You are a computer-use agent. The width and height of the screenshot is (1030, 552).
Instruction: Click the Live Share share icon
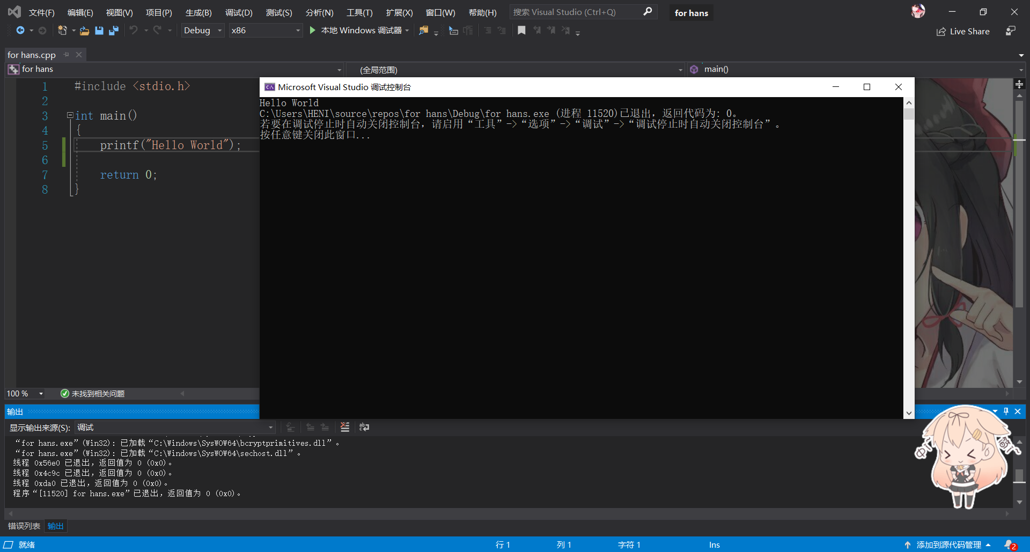pyautogui.click(x=941, y=32)
